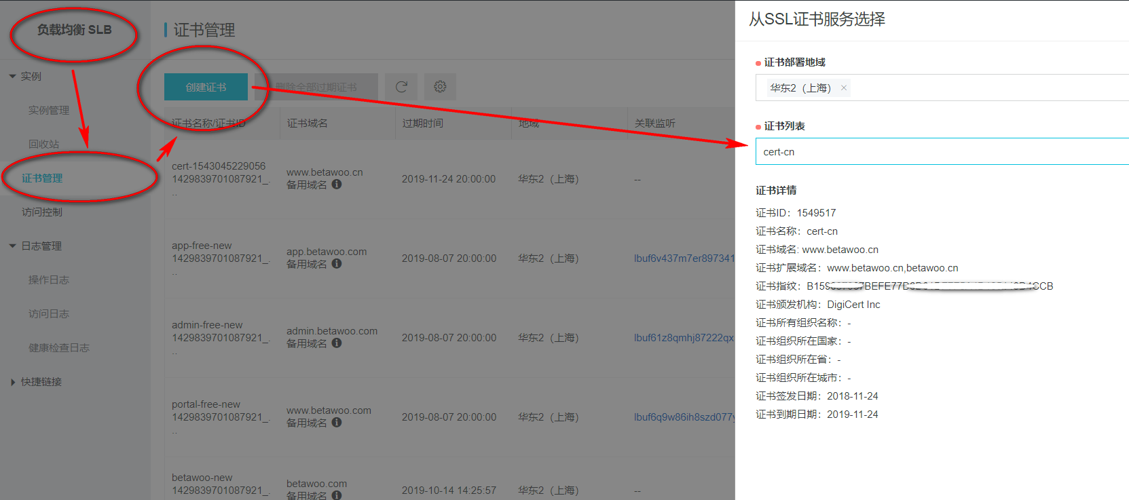Show backup domain info for admin.betawoo.com
The image size is (1129, 500).
pyautogui.click(x=337, y=343)
